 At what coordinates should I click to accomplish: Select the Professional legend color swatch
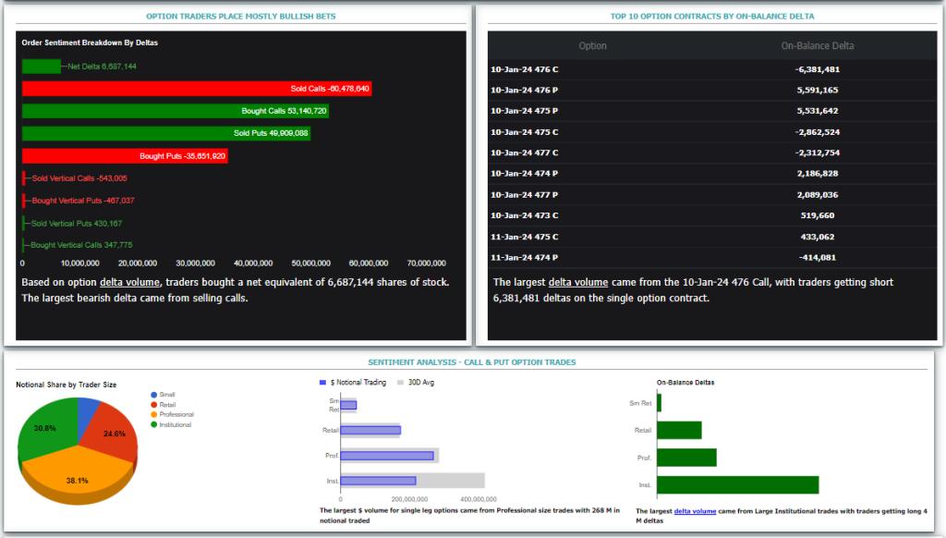coord(154,415)
